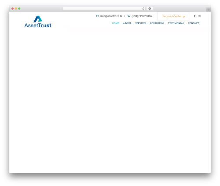Click the browser reload icon
Image resolution: width=220 pixels, height=186 pixels.
[x=143, y=8]
